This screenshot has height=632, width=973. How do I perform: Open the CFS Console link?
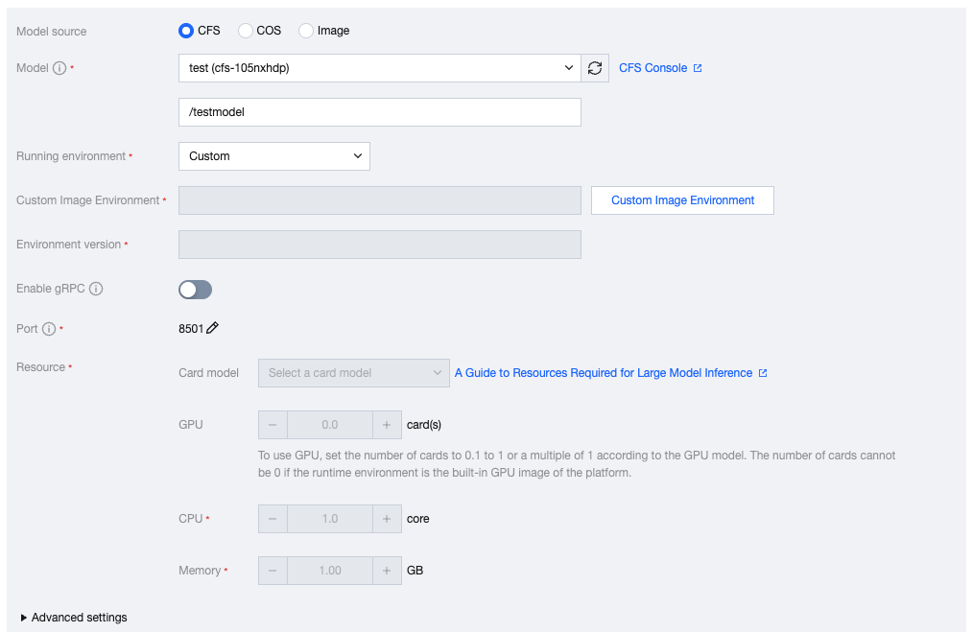click(x=659, y=68)
